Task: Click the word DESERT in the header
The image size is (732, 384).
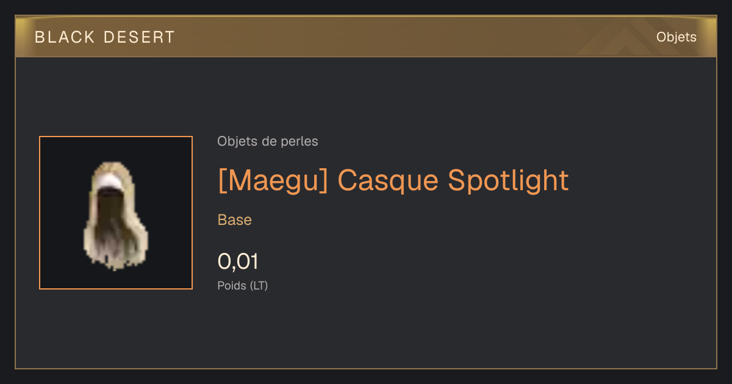Action: click(x=140, y=37)
